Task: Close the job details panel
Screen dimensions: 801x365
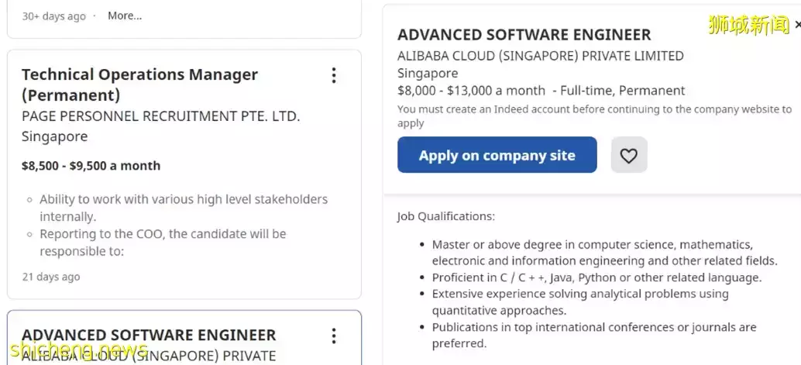Action: [797, 25]
